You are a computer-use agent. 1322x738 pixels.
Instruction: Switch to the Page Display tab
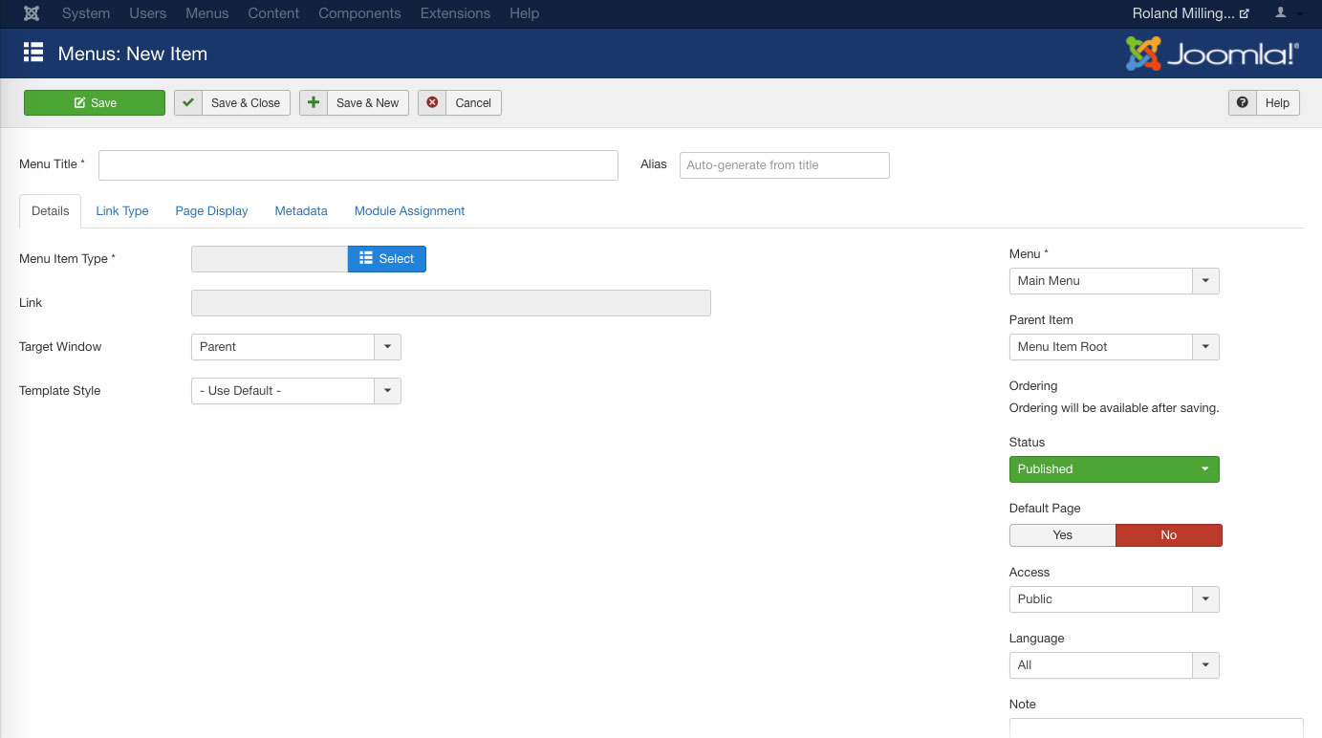(211, 210)
